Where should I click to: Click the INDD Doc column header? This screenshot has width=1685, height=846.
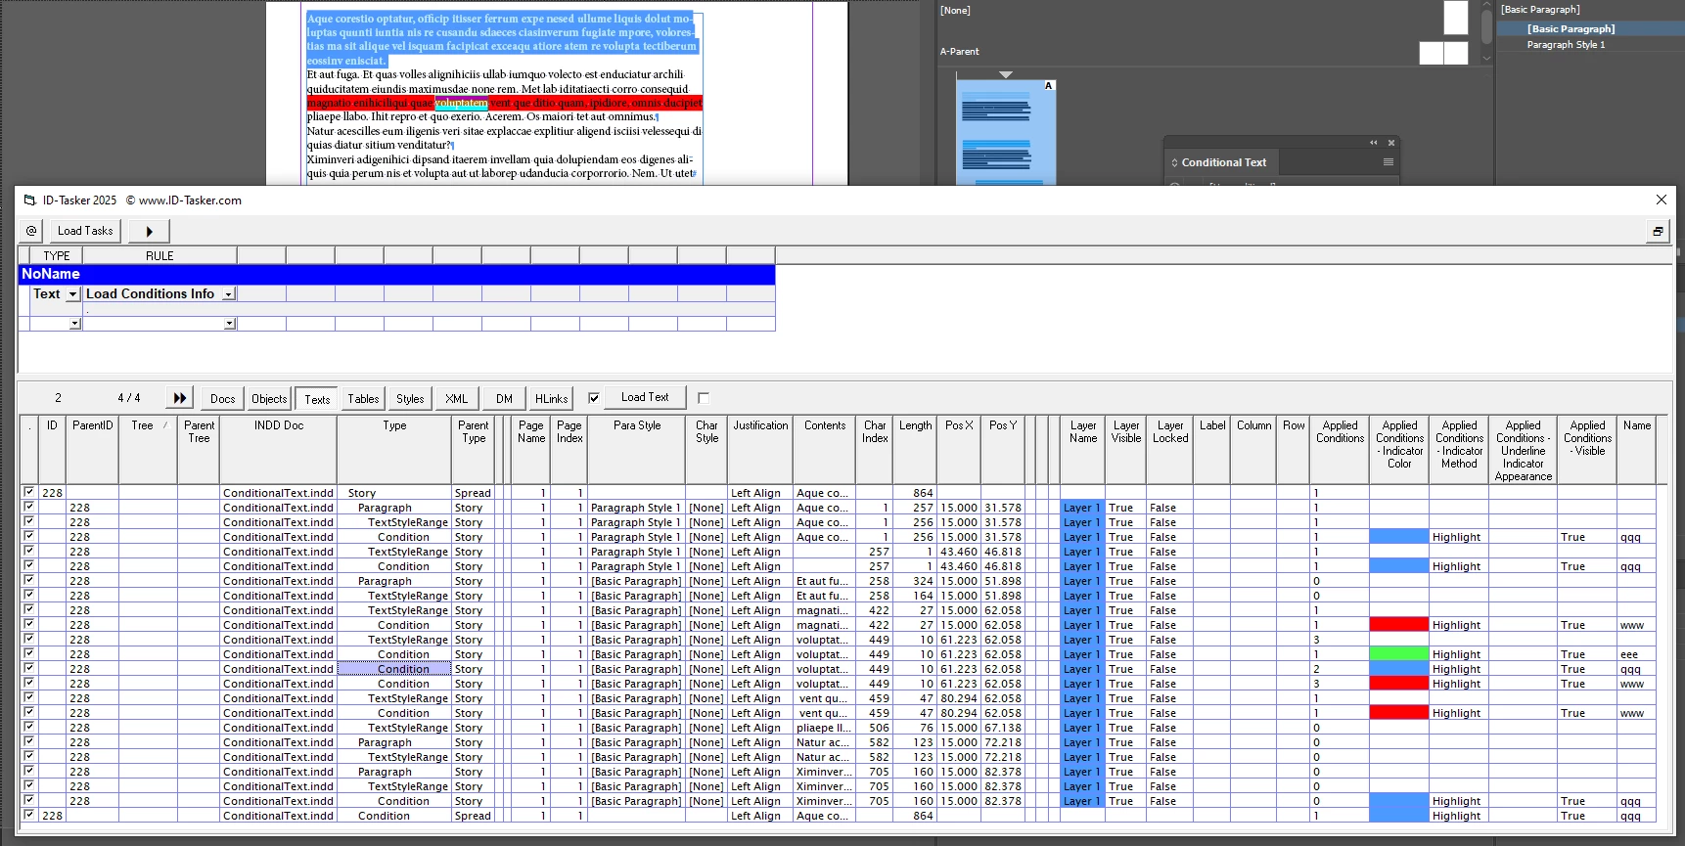(279, 450)
